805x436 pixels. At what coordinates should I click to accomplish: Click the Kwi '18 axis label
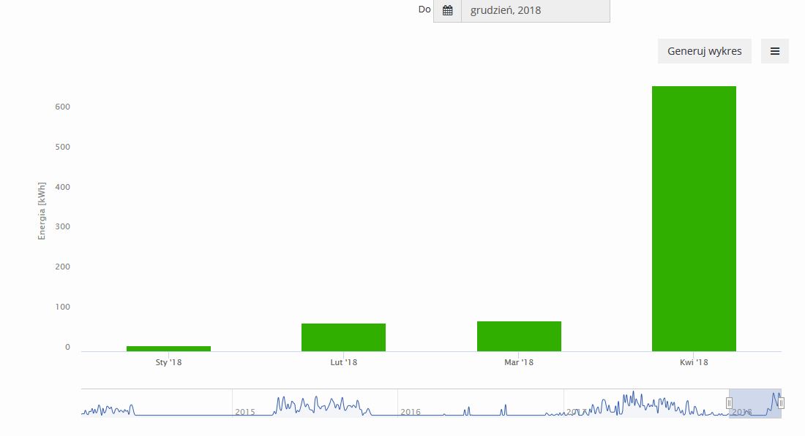point(694,362)
